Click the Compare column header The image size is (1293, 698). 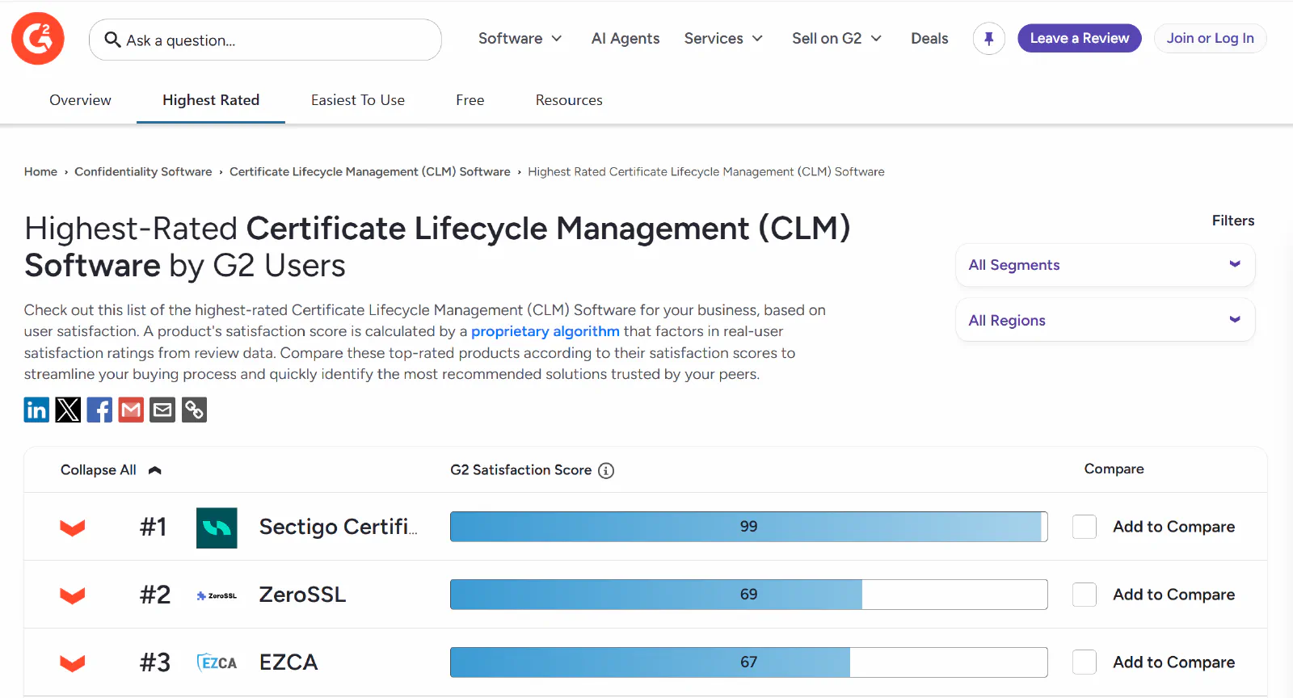(x=1114, y=469)
